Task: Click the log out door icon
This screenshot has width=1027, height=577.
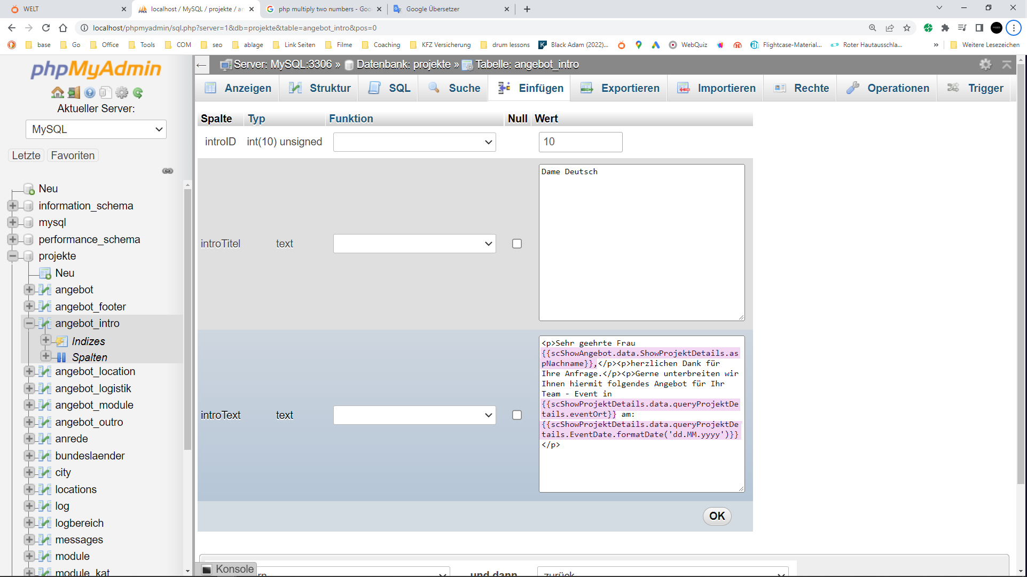Action: [73, 92]
